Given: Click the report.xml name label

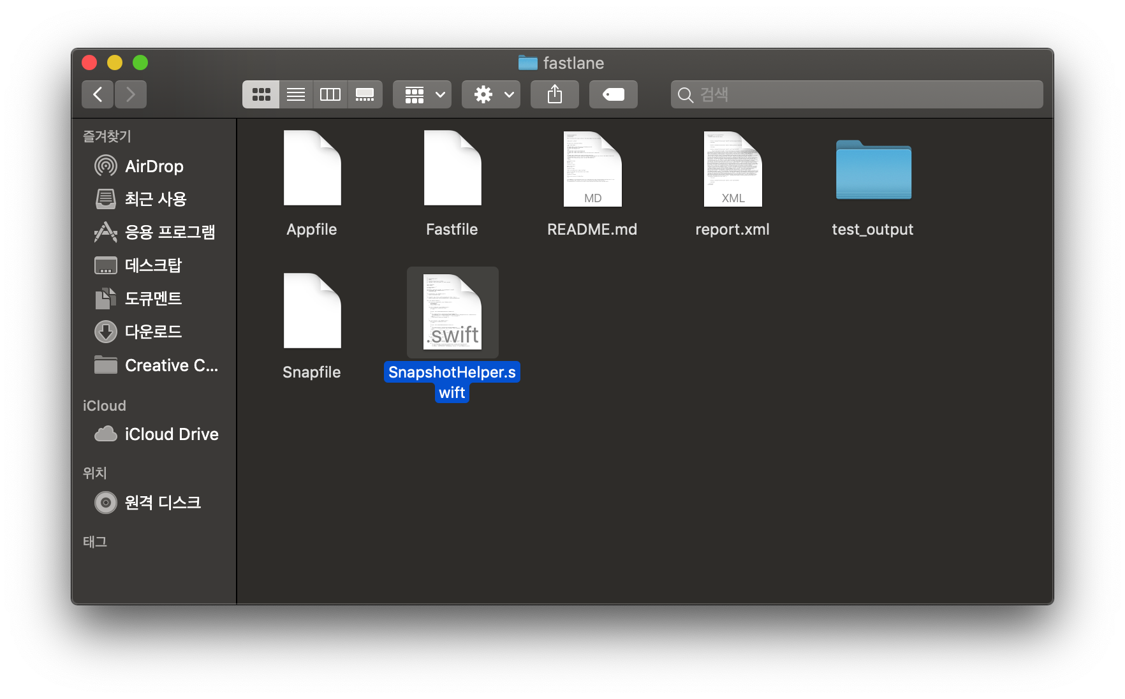Looking at the screenshot, I should [x=733, y=230].
